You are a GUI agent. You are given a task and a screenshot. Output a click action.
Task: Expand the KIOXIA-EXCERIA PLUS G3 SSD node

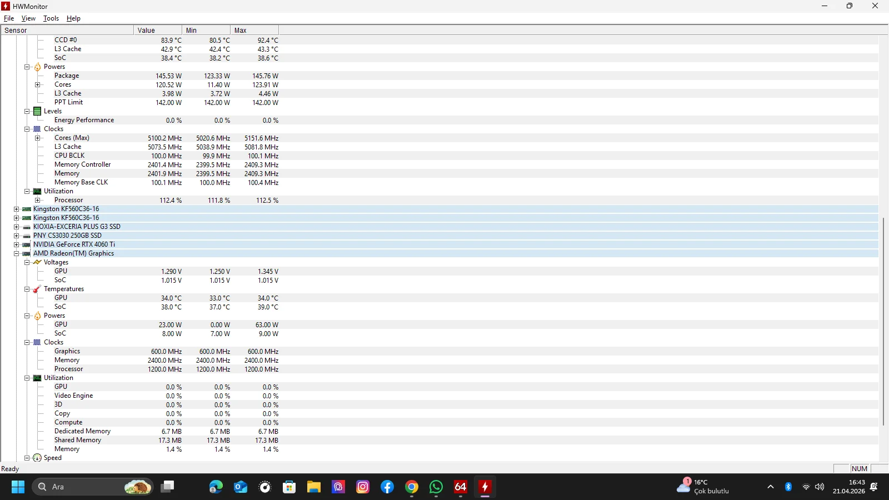point(16,227)
